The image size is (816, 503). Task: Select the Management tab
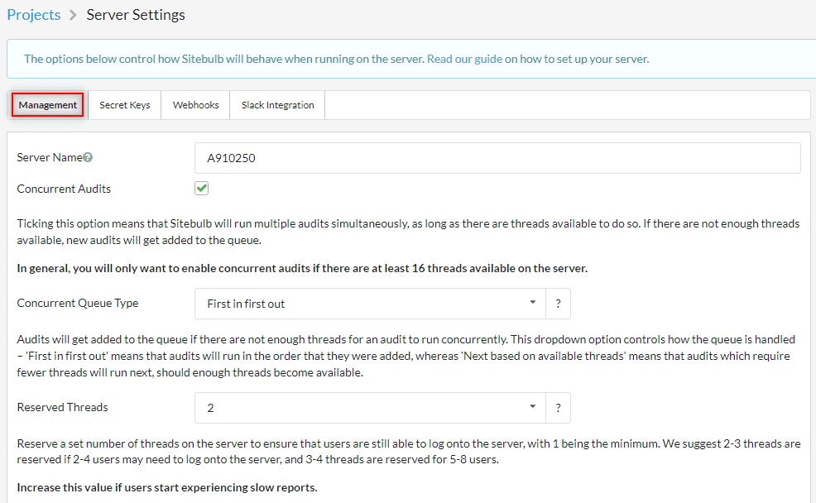pos(47,105)
